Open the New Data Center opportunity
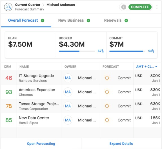The width and height of the screenshot is (162, 149). tap(34, 118)
